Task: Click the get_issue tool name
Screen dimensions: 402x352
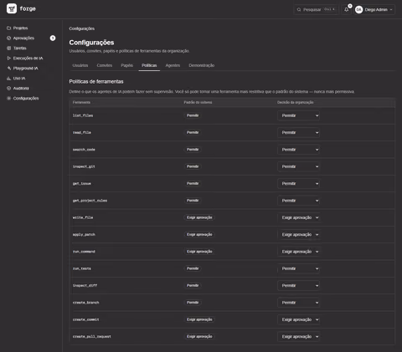Action: coord(82,183)
